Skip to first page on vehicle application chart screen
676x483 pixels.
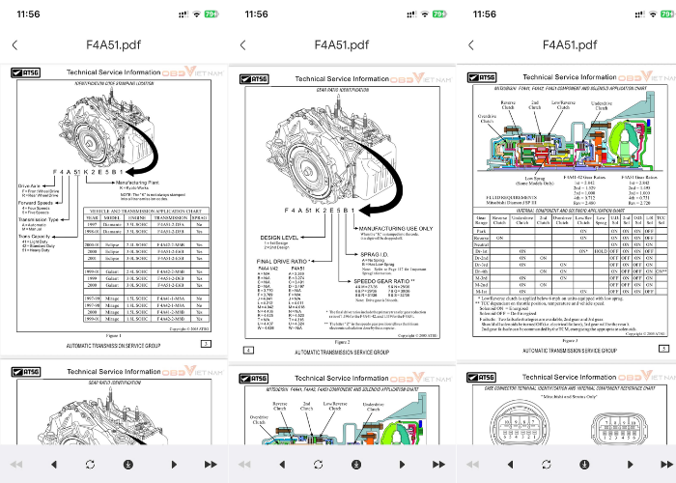(x=16, y=465)
